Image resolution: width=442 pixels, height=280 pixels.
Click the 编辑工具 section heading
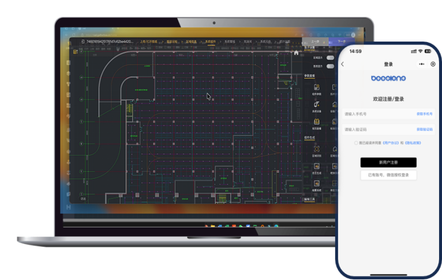[x=309, y=199]
